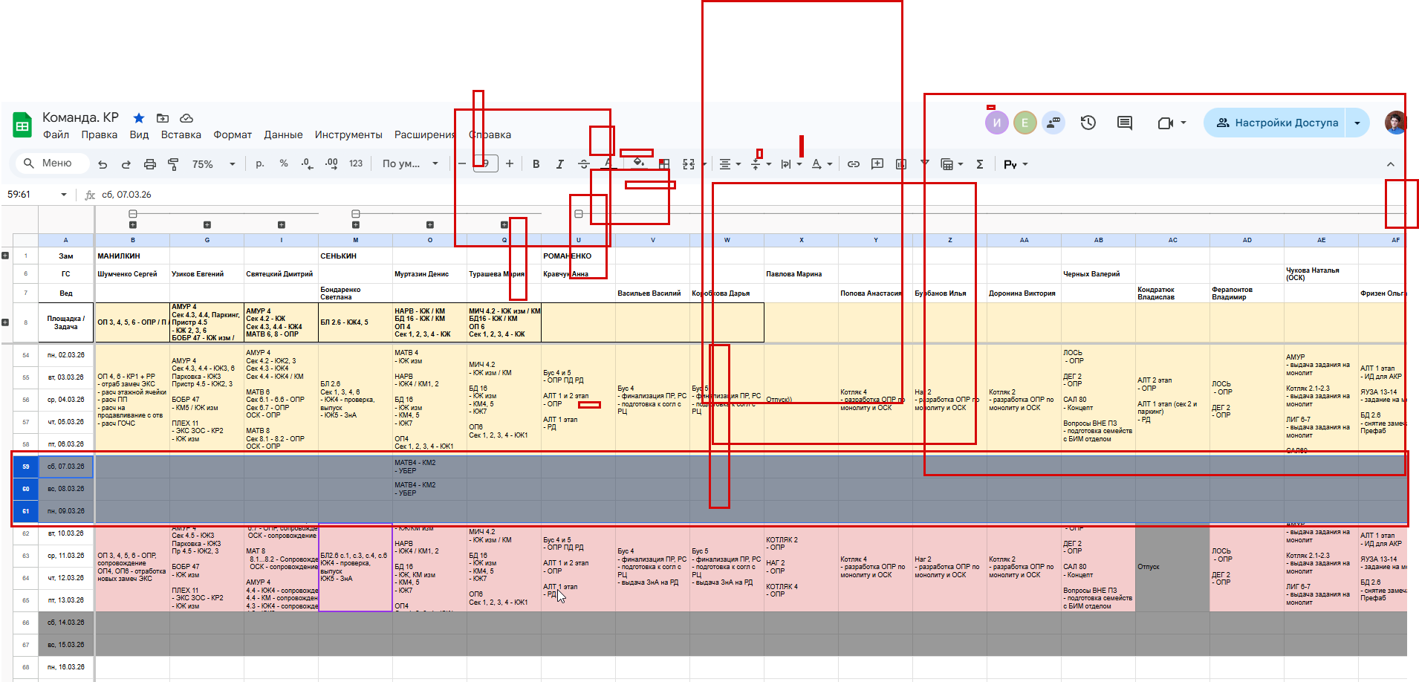Viewport: 1419px width, 682px height.
Task: Show all comments panel
Action: coord(1125,123)
